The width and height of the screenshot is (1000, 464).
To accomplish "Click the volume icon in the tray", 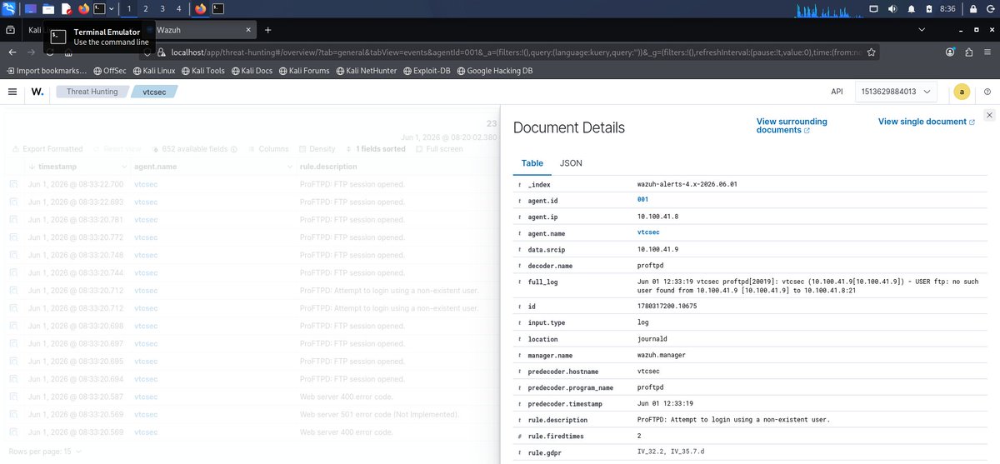I will click(x=892, y=8).
